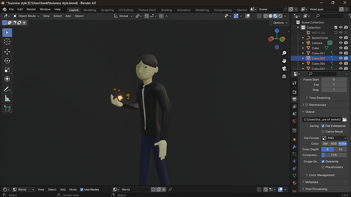Open the Render menu

[31, 9]
